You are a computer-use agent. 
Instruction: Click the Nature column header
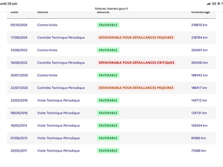tap(43, 12)
